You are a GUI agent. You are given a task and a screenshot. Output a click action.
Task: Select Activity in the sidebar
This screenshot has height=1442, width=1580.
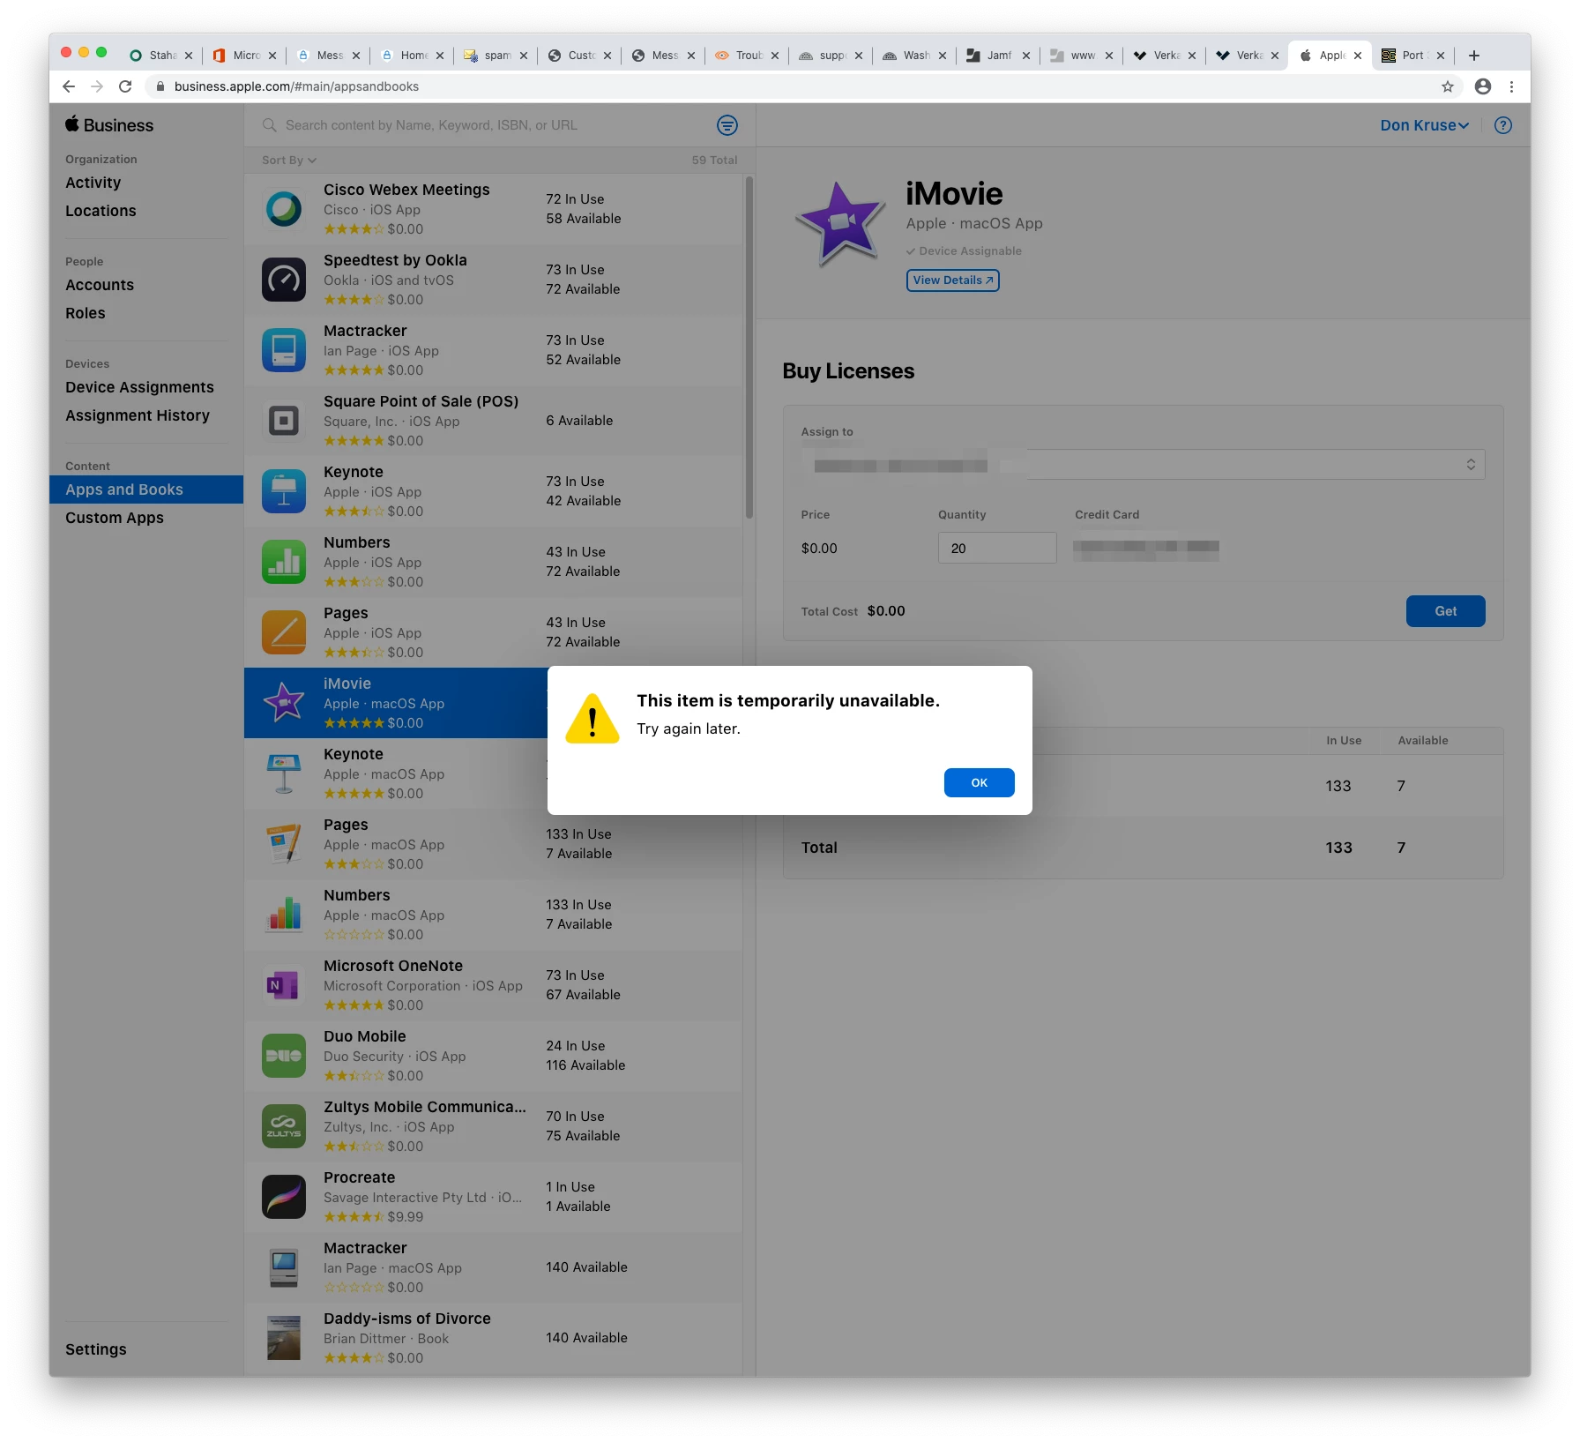(x=93, y=183)
